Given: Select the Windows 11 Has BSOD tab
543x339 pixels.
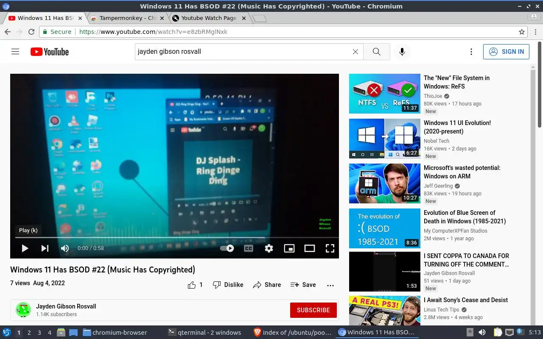Looking at the screenshot, I should pyautogui.click(x=46, y=18).
